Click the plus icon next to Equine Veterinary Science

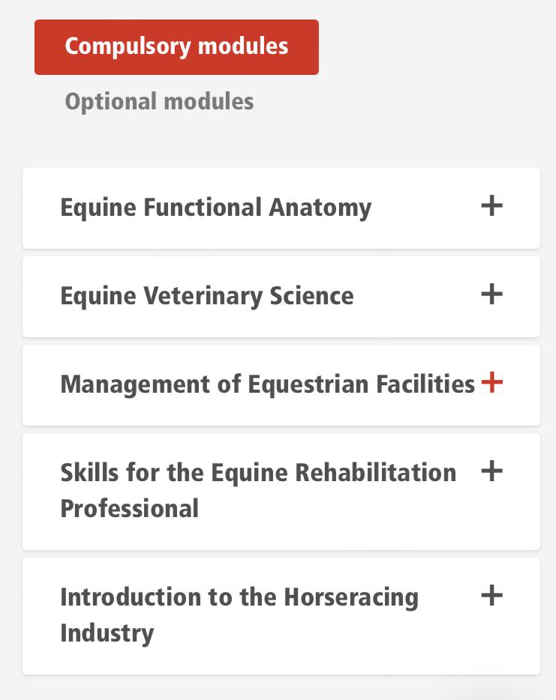pyautogui.click(x=491, y=294)
